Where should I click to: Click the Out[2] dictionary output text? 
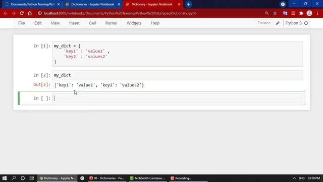(x=99, y=85)
